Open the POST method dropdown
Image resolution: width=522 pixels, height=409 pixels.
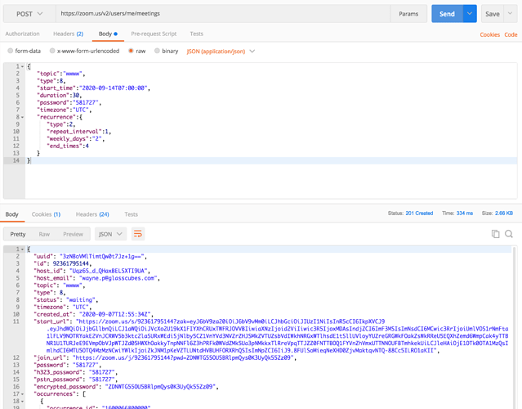pyautogui.click(x=29, y=14)
